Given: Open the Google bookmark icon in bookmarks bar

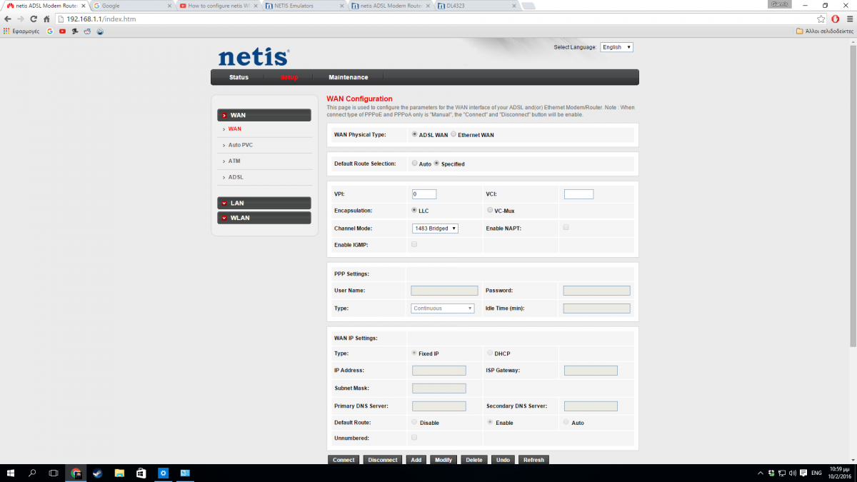Looking at the screenshot, I should click(50, 31).
